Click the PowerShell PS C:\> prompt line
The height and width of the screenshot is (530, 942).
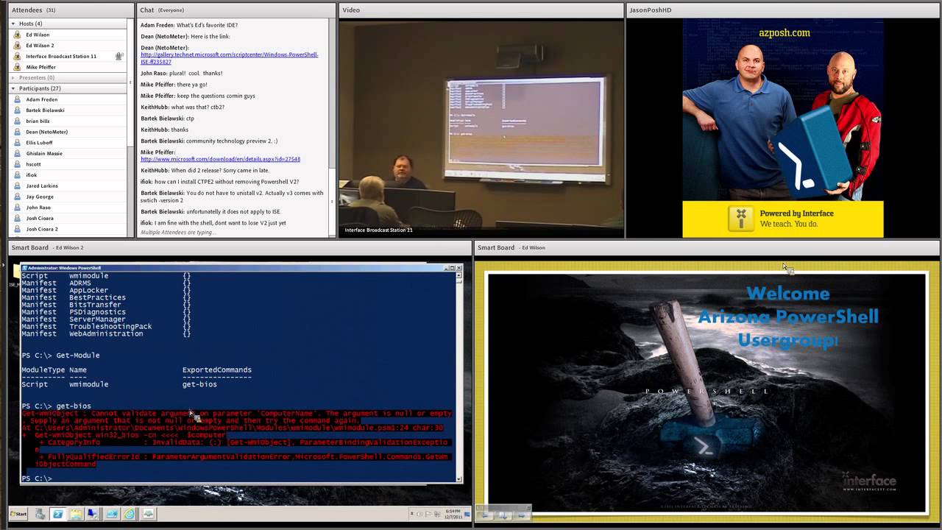point(37,478)
